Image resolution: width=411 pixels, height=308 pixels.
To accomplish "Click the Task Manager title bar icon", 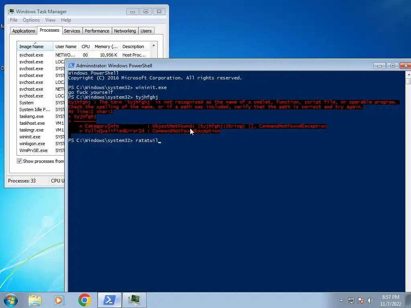I will 11,12.
